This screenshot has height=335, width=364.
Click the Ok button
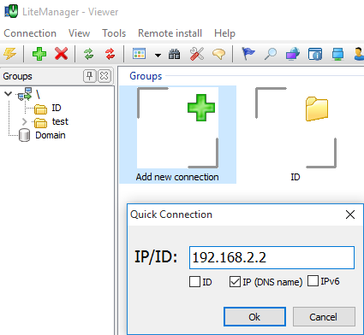click(x=254, y=317)
